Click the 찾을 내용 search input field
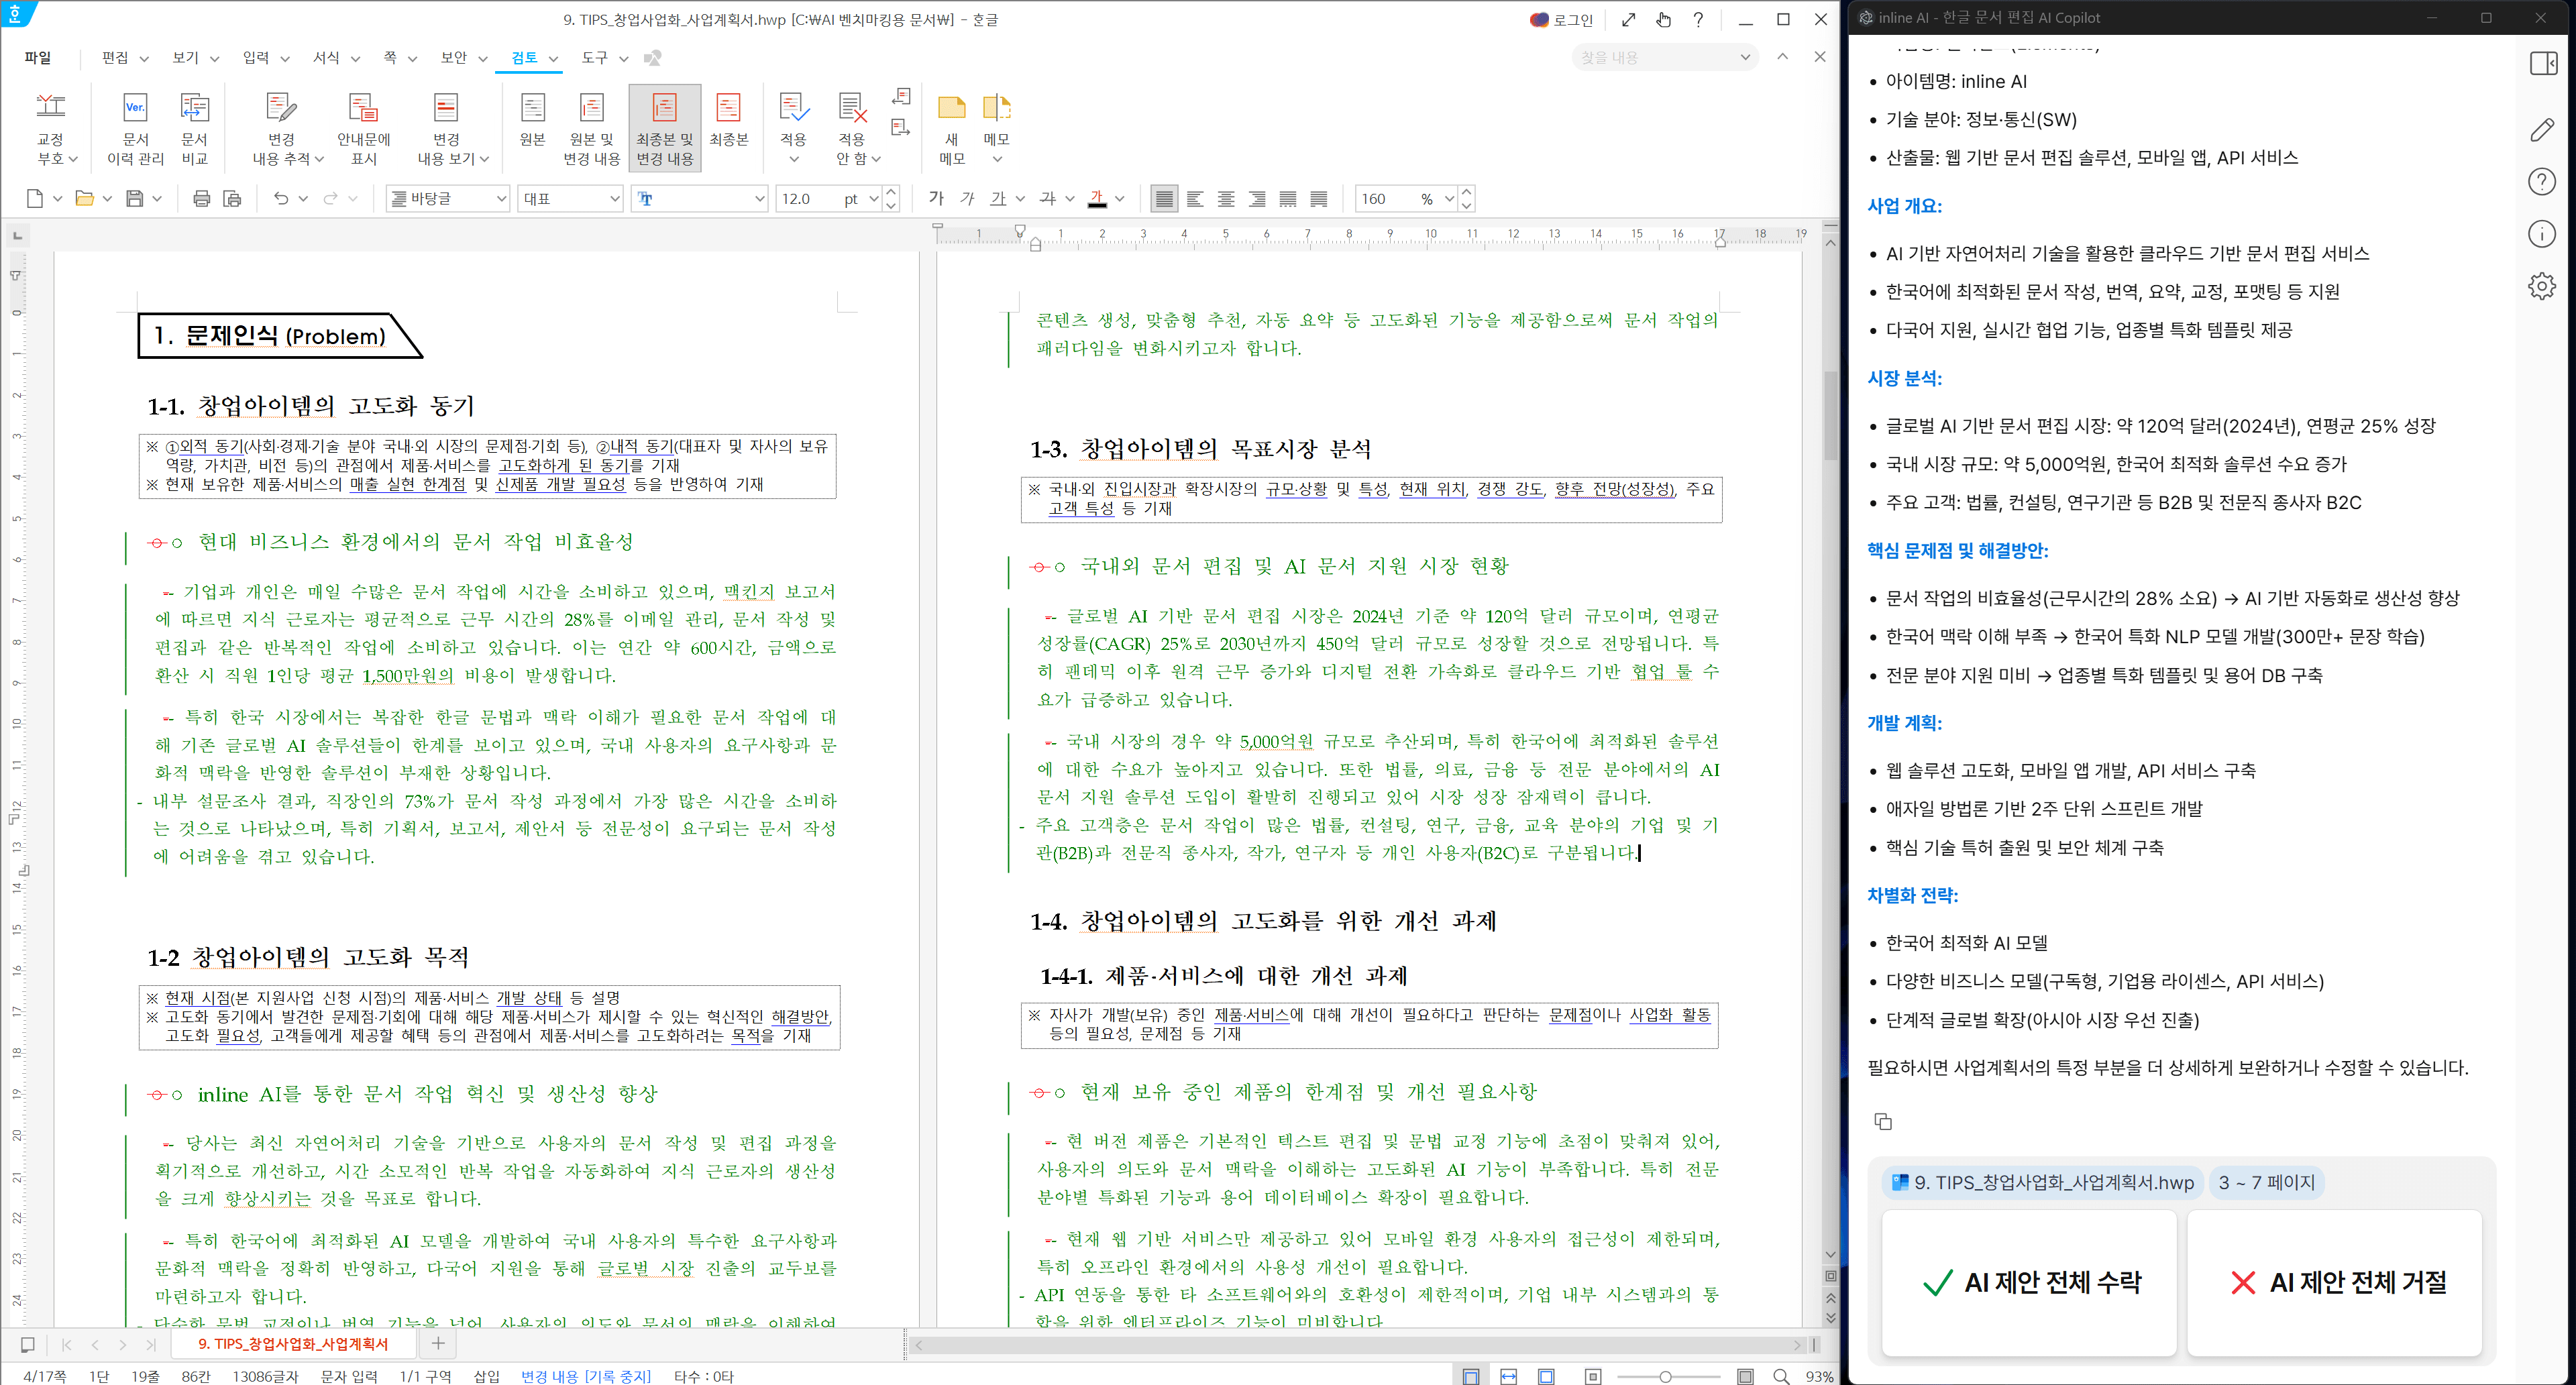The width and height of the screenshot is (2576, 1385). tap(1660, 57)
